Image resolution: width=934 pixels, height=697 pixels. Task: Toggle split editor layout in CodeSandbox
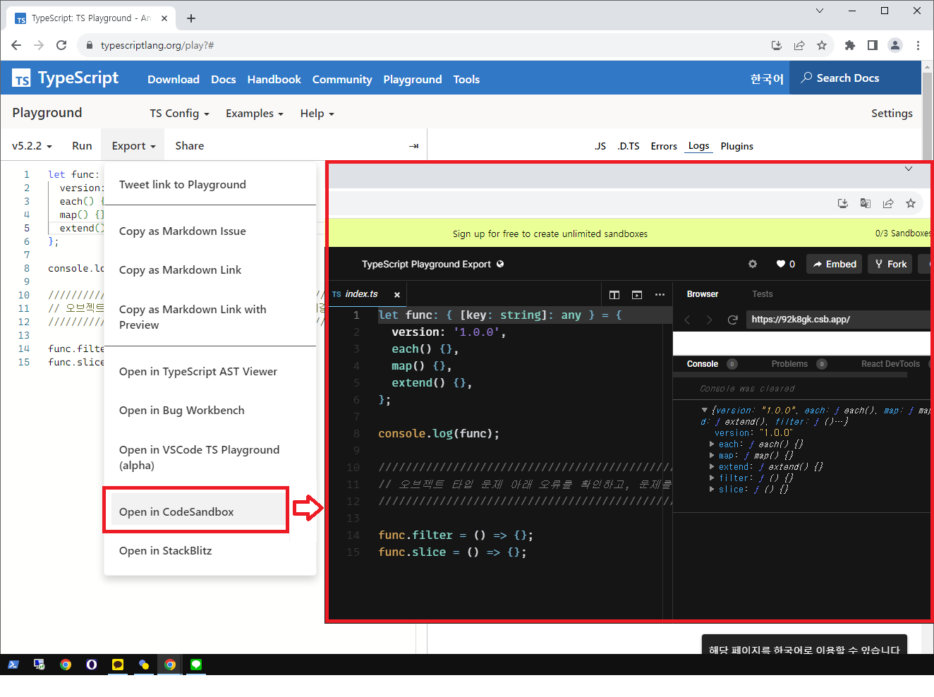[614, 294]
